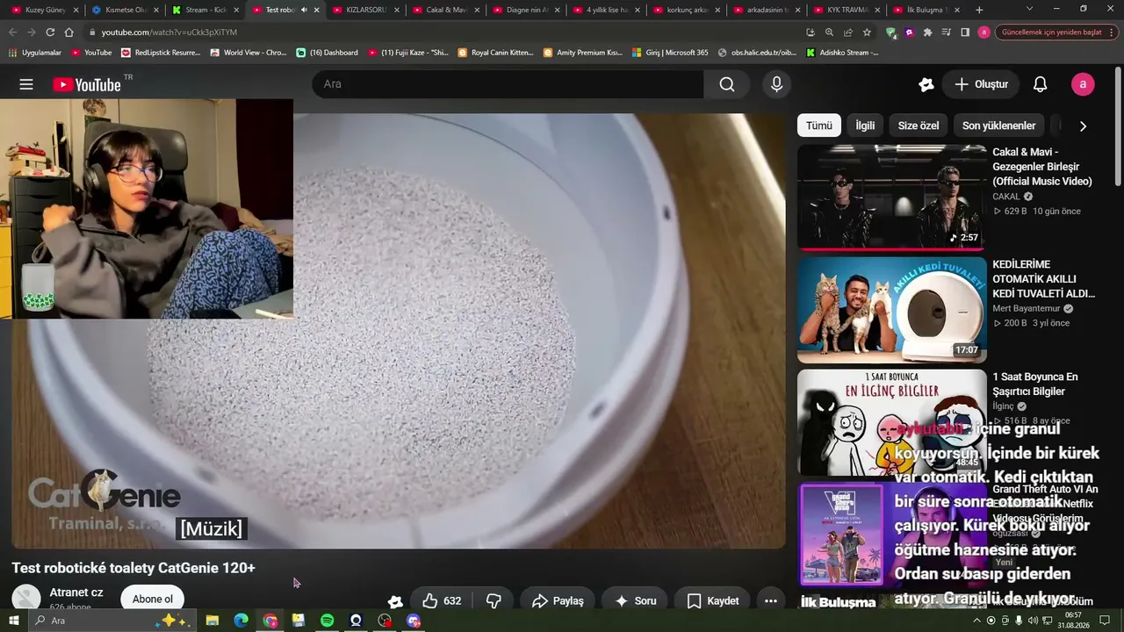Open the zoom magnifier in the address bar

(829, 32)
